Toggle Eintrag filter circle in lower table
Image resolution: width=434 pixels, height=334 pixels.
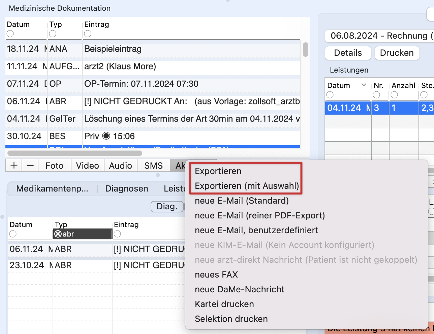(x=117, y=234)
